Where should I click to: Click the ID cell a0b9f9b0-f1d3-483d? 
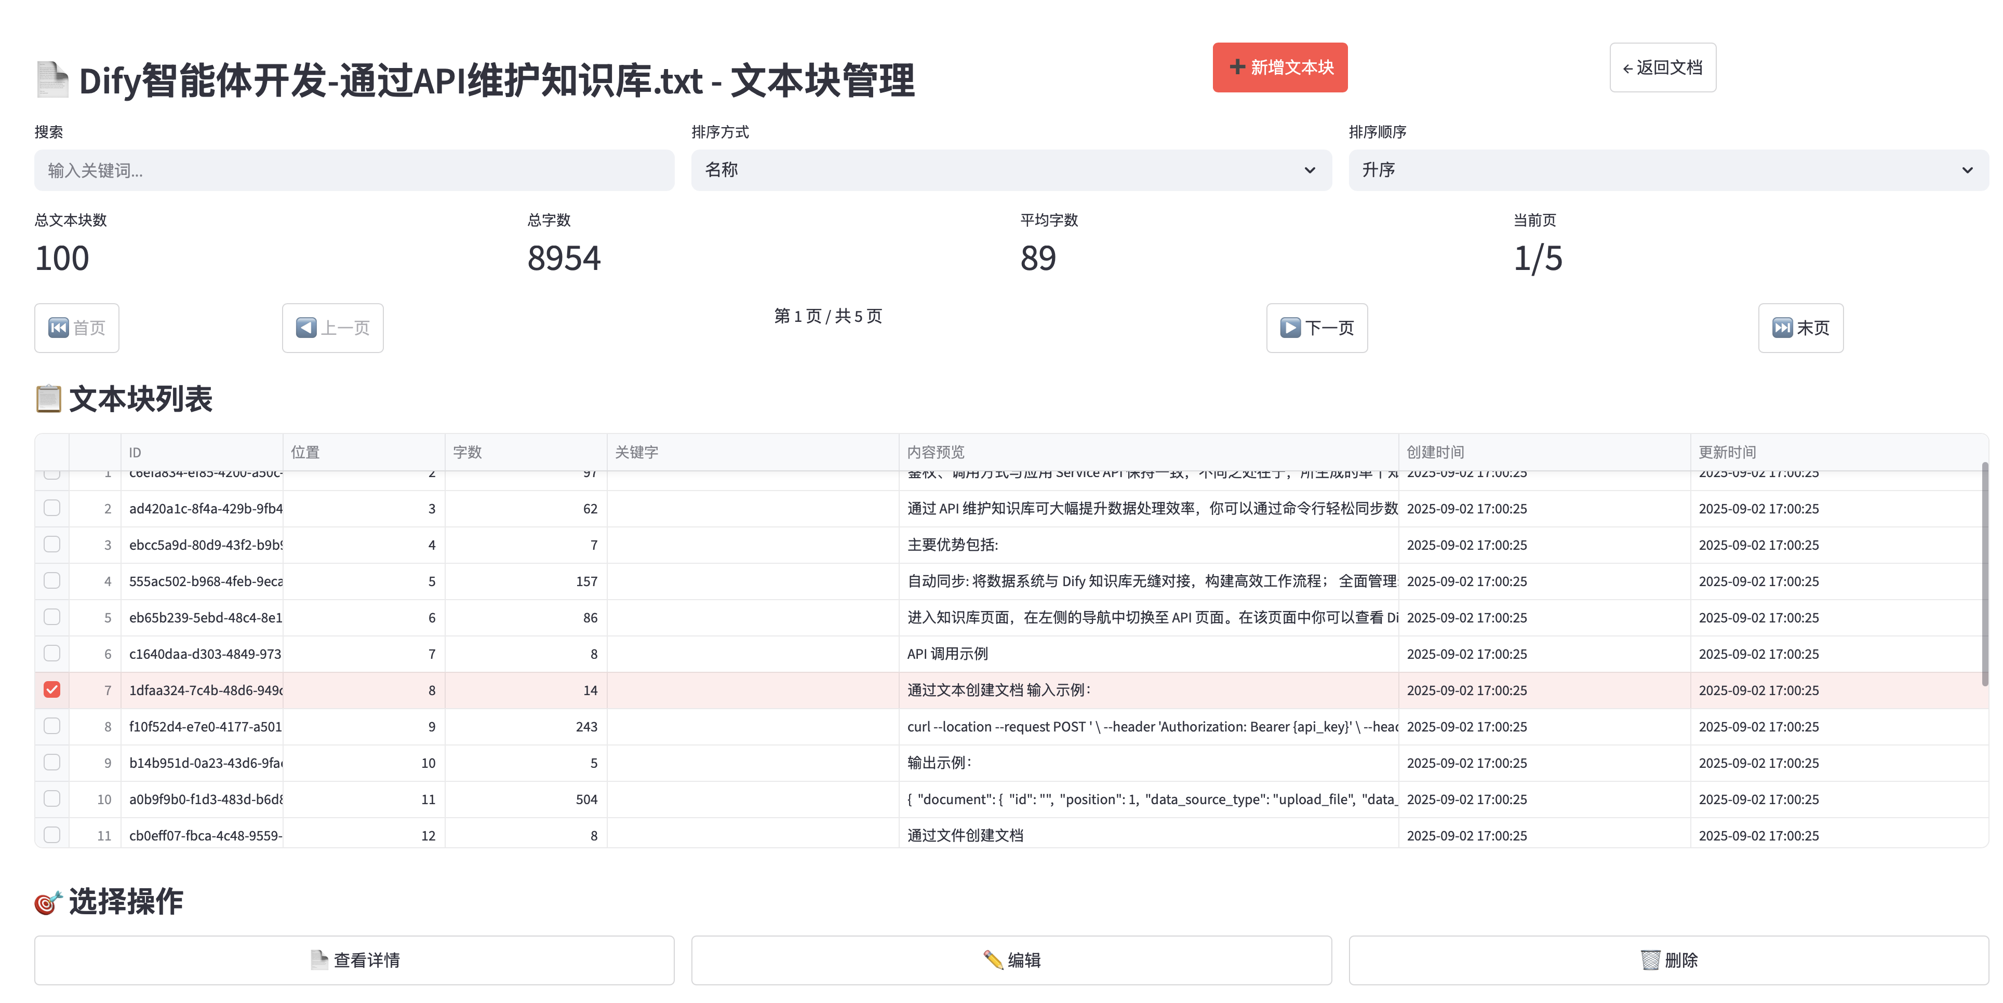[202, 799]
